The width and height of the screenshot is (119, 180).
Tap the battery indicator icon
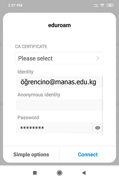coord(110,5)
